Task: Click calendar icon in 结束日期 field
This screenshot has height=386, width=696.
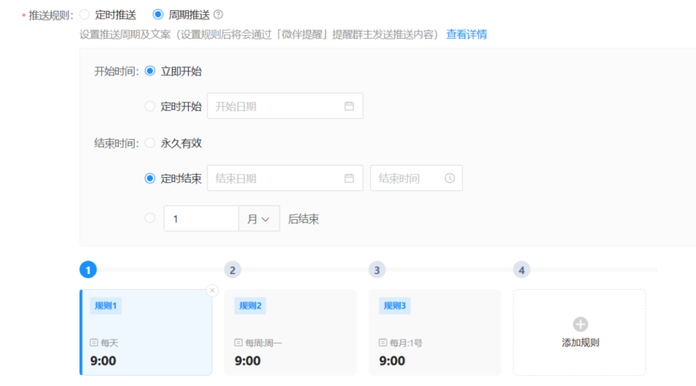Action: pyautogui.click(x=349, y=178)
